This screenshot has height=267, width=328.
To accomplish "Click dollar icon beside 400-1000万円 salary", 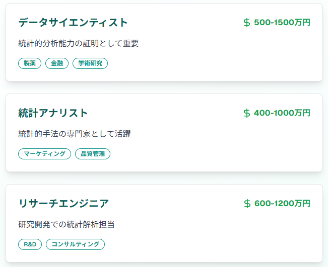I will click(x=247, y=113).
